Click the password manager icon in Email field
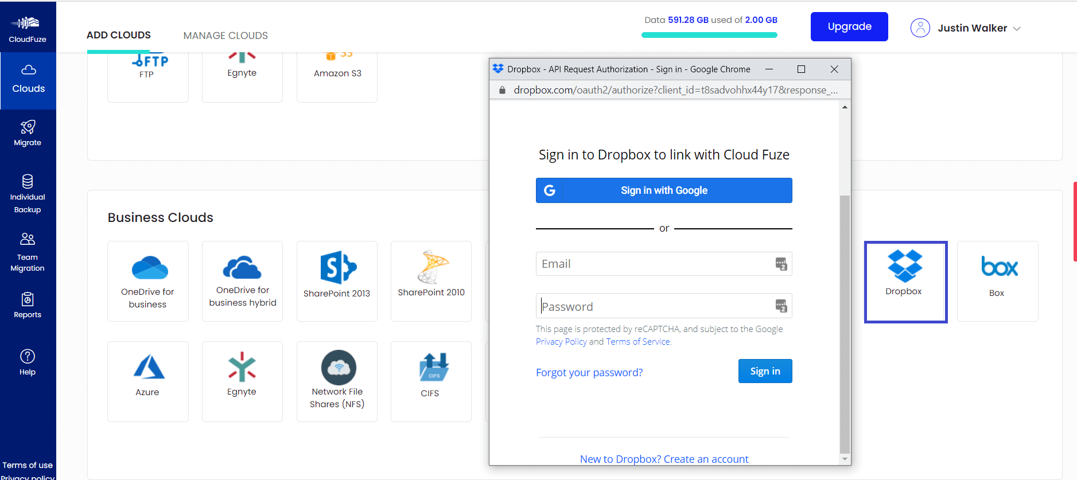Image resolution: width=1077 pixels, height=480 pixels. coord(781,264)
